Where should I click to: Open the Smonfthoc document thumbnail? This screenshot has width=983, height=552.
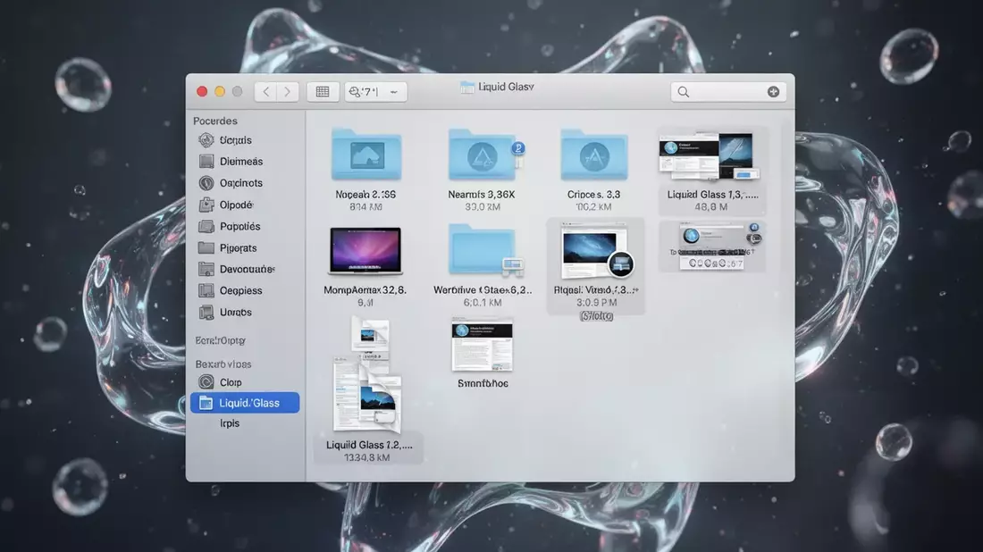tap(482, 345)
